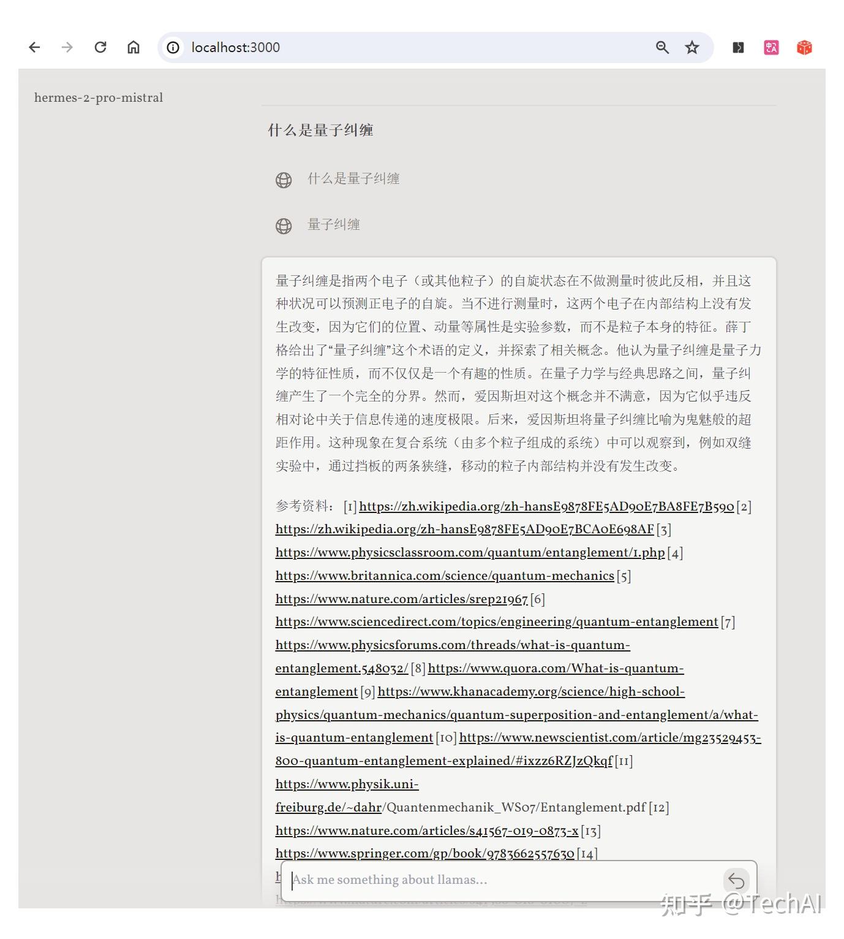Screen dimensions: 844x939
Task: Open the pink translate extension icon
Action: point(771,47)
